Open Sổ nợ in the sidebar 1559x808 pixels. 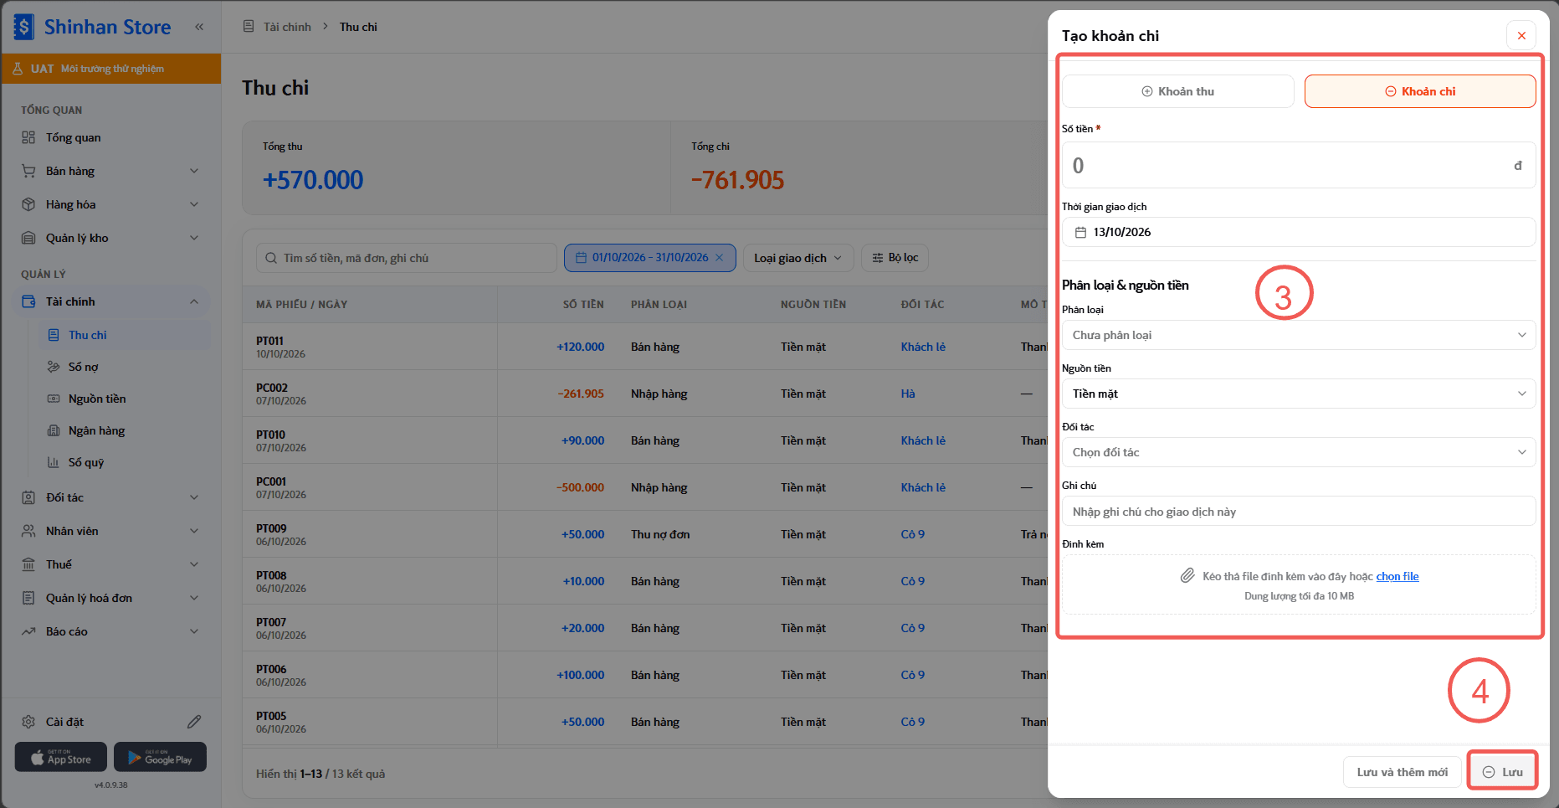[x=84, y=367]
